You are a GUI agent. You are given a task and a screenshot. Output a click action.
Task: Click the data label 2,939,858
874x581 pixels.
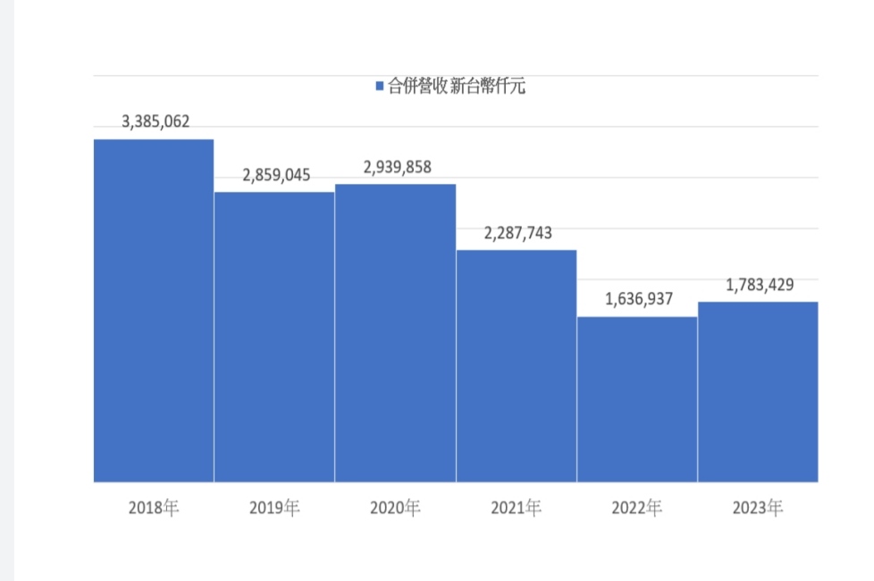[398, 167]
